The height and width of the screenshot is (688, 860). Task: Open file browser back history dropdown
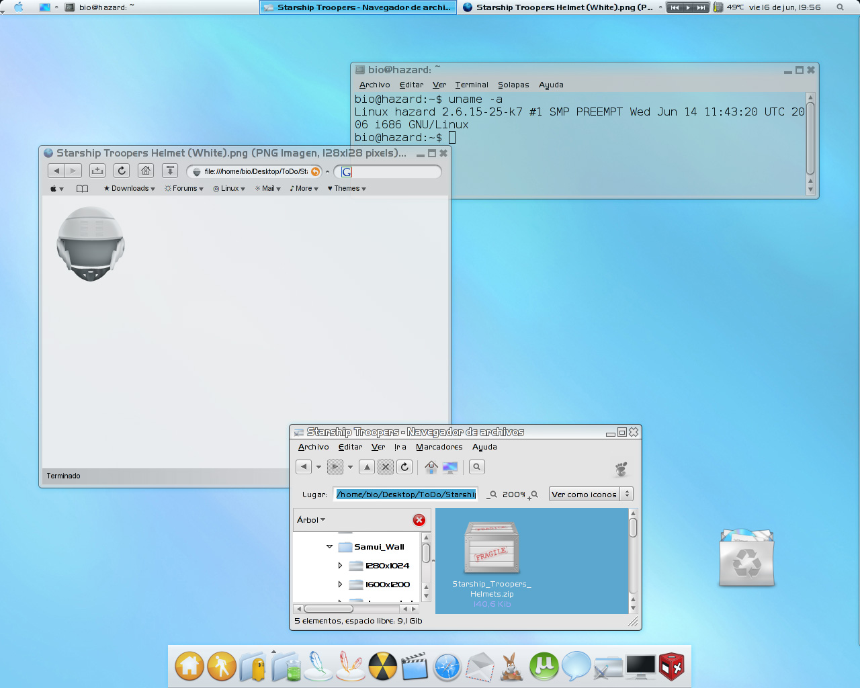click(318, 467)
